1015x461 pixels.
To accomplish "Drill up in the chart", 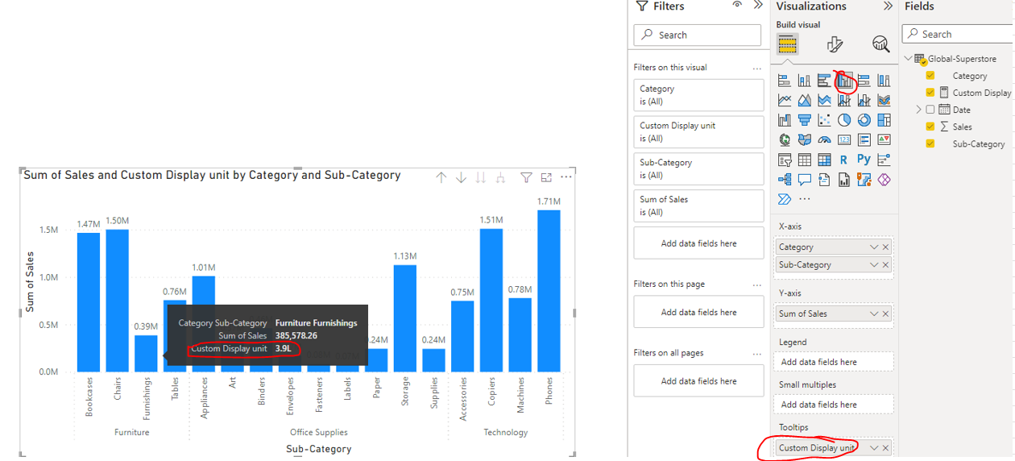I will (x=441, y=177).
